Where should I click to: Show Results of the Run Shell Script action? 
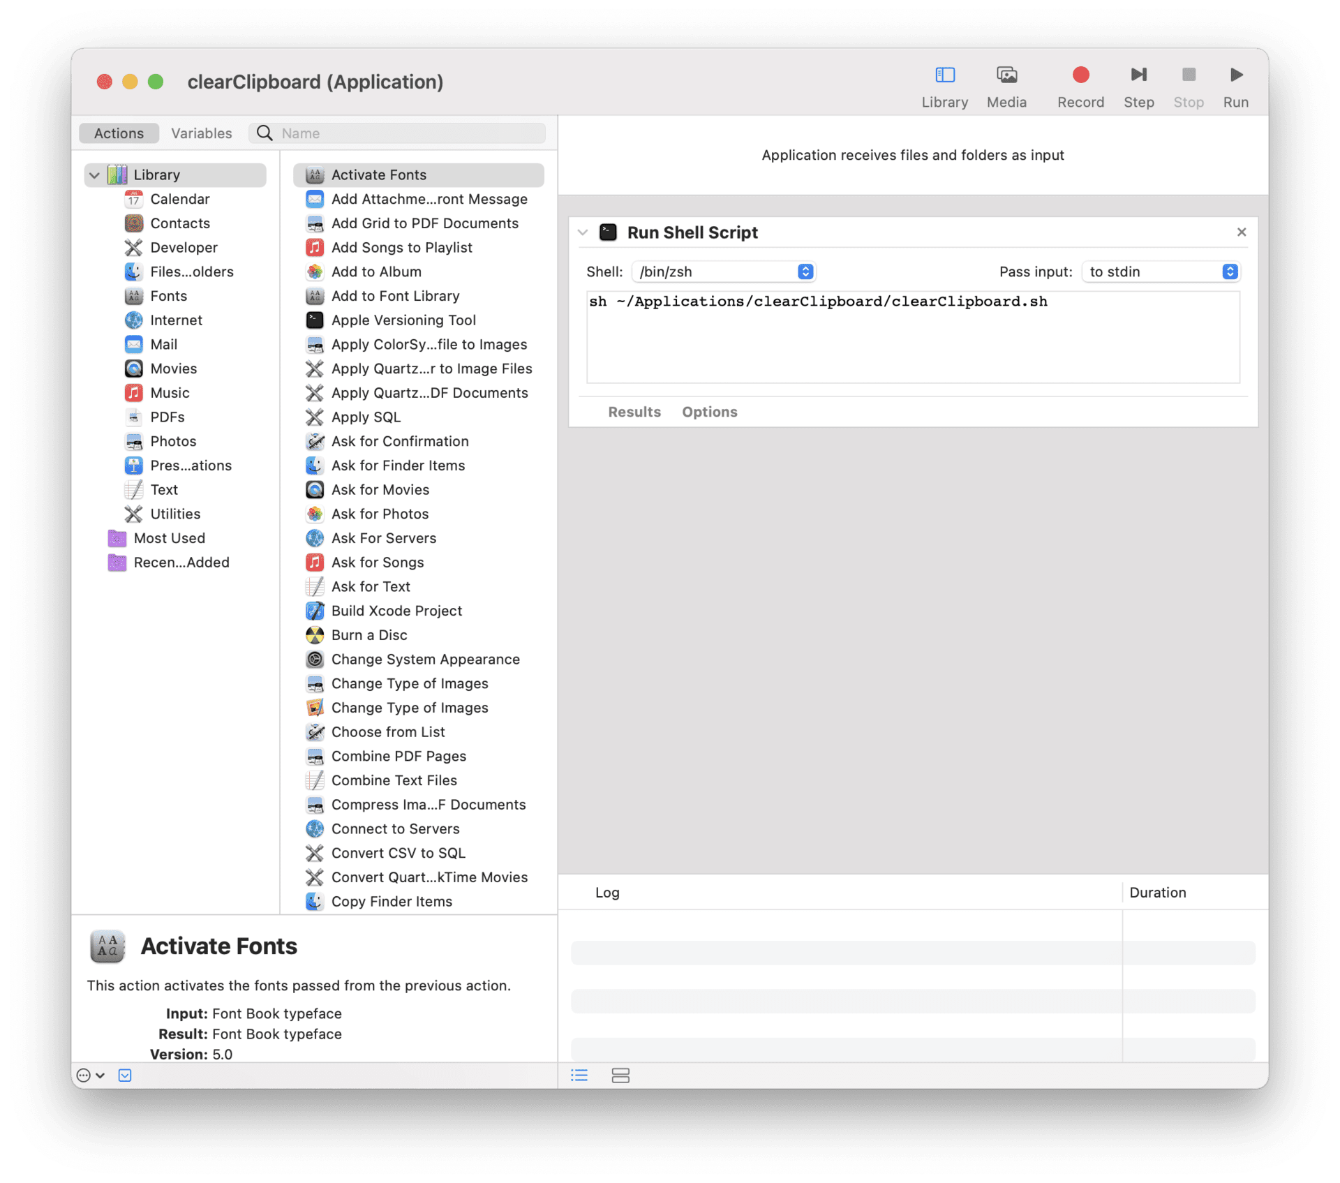point(634,412)
